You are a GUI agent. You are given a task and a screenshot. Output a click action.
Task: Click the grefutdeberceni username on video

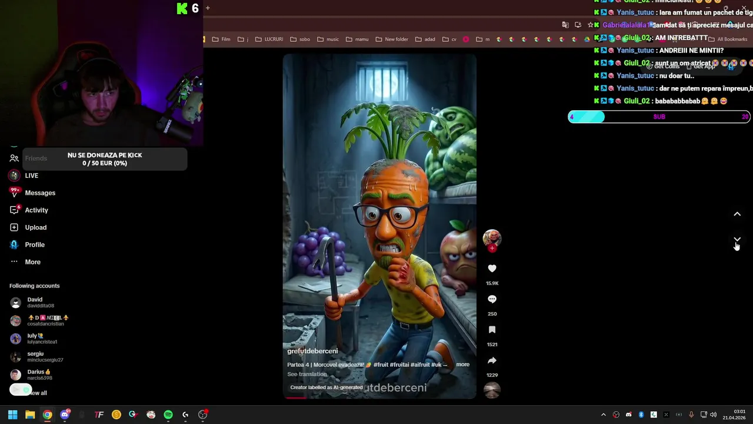[312, 351]
